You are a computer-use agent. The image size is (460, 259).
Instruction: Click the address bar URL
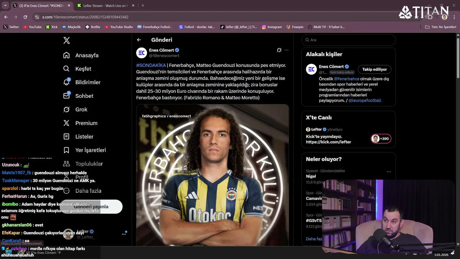[x=85, y=17]
